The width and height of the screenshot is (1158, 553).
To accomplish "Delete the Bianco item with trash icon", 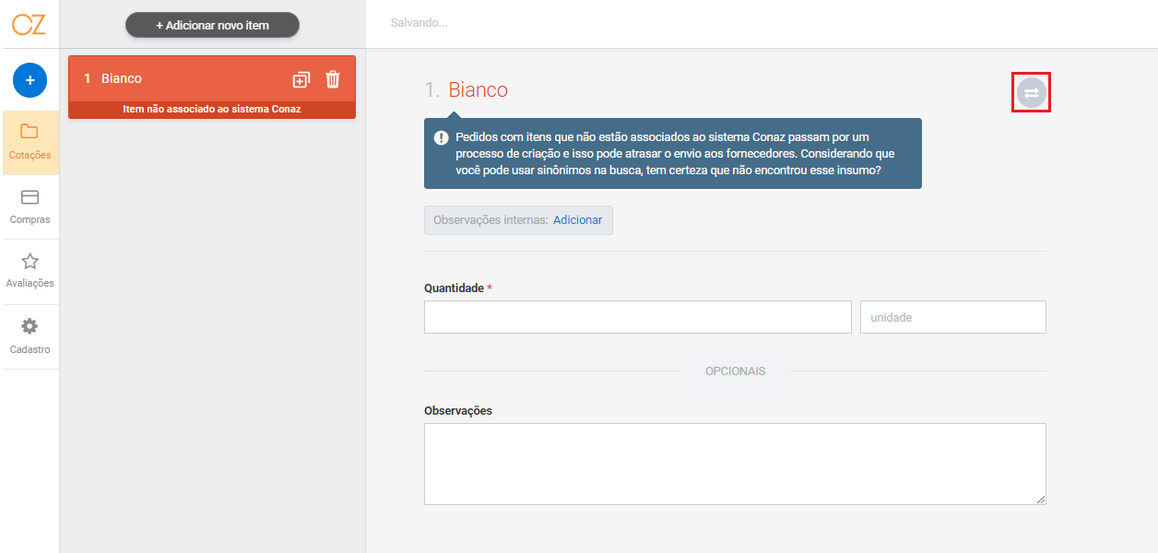I will point(333,79).
